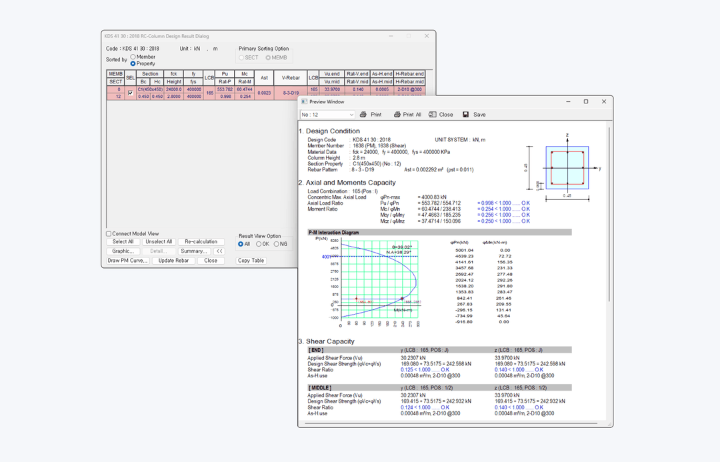Click the MEMB column header
The height and width of the screenshot is (462, 720).
[x=116, y=74]
